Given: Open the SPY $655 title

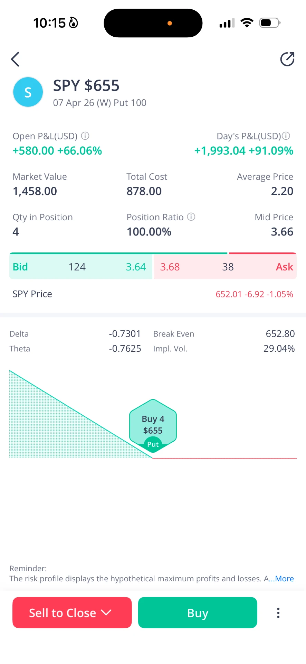Looking at the screenshot, I should (x=86, y=85).
